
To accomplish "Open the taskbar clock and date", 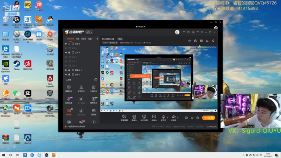I will tap(268, 155).
